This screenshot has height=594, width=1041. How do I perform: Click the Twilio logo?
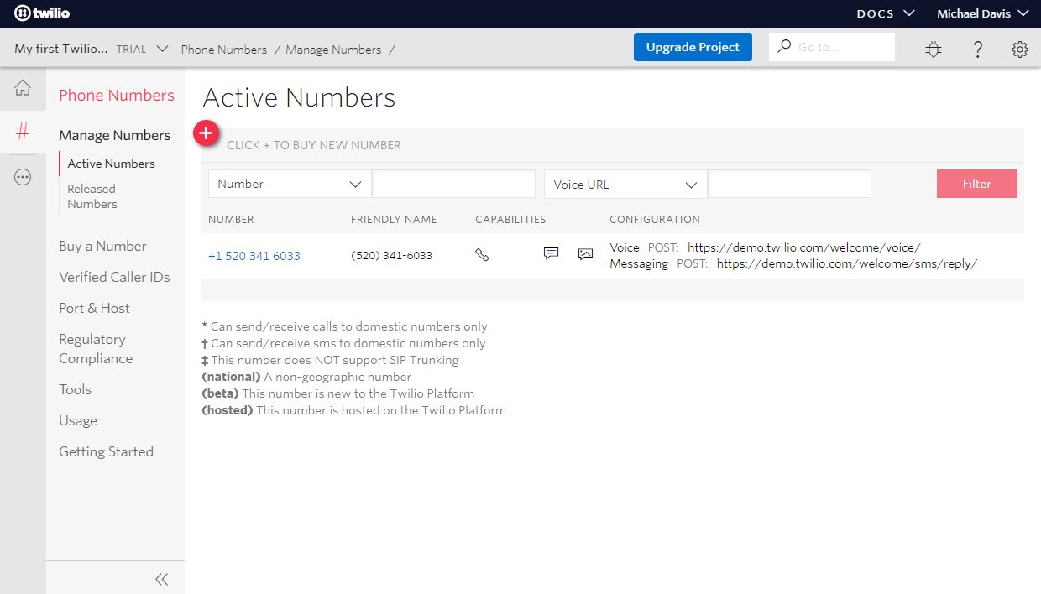point(41,13)
